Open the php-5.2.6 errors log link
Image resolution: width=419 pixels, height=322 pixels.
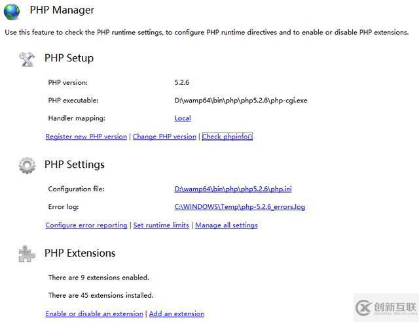point(240,207)
